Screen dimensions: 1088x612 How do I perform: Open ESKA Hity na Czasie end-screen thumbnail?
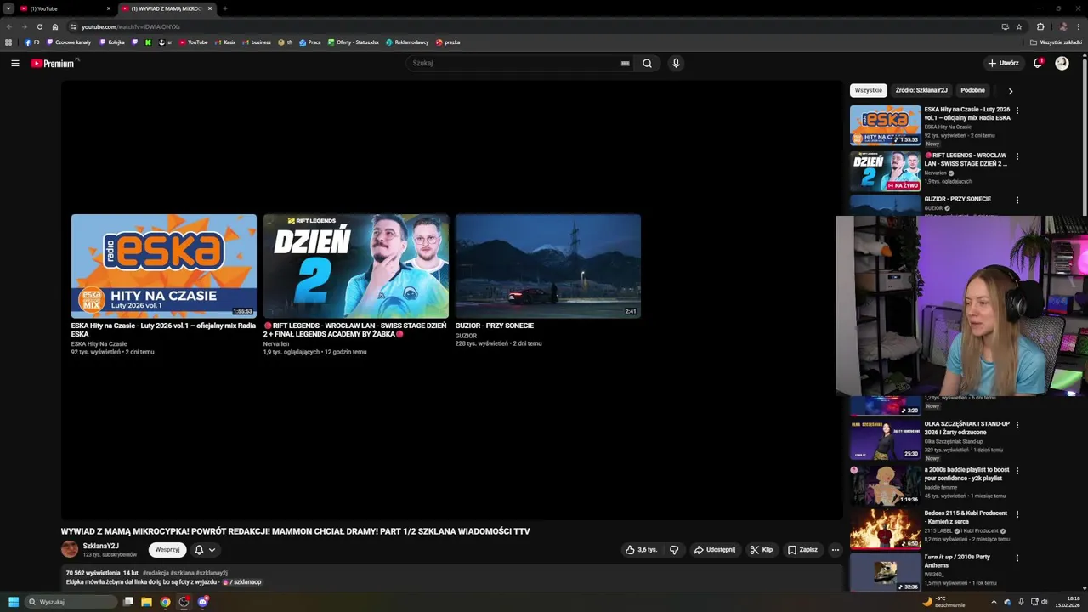(x=163, y=266)
